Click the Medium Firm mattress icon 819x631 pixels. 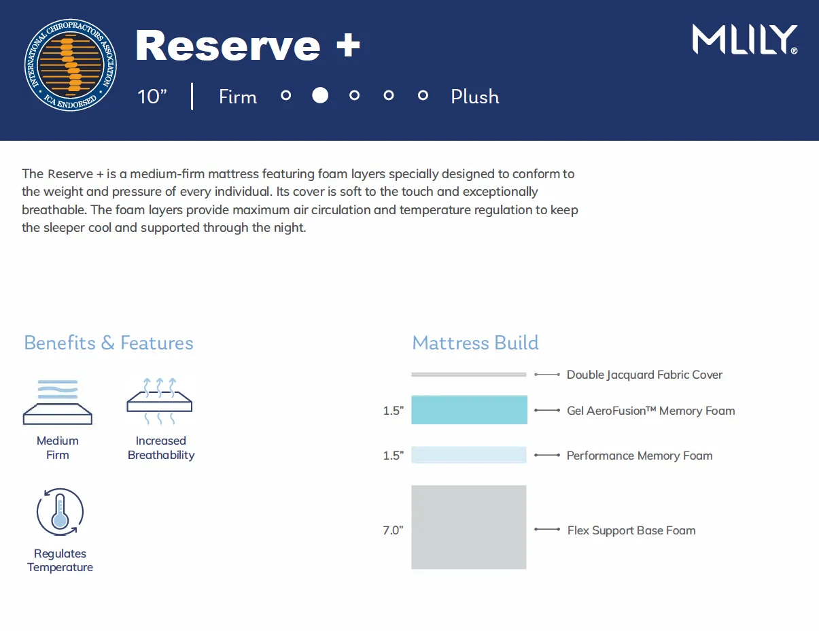click(58, 403)
